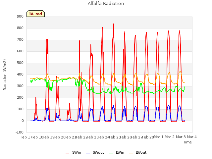
Task: Click the Feb 21 x-axis date label
Action: (71, 137)
